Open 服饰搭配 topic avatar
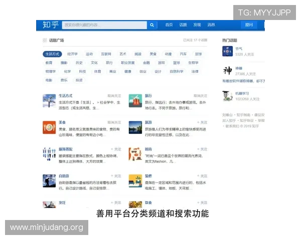This screenshot has height=240, width=301. (x=49, y=154)
